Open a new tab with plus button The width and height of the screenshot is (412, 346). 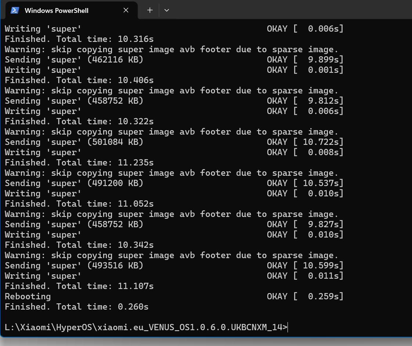click(x=150, y=10)
